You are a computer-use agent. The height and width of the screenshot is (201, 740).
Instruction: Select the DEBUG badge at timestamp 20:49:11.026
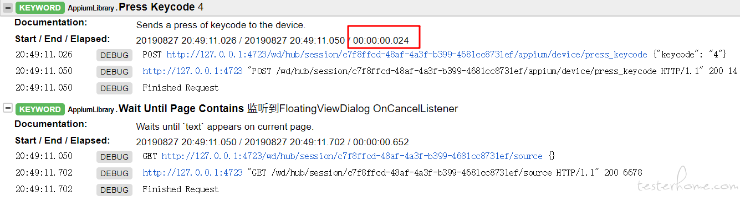(x=115, y=55)
